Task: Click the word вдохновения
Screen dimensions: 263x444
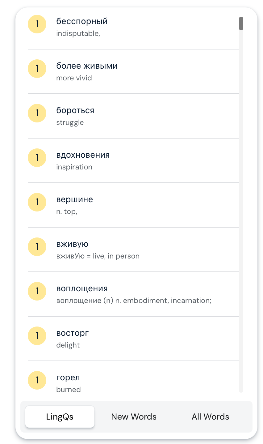Action: click(x=83, y=155)
